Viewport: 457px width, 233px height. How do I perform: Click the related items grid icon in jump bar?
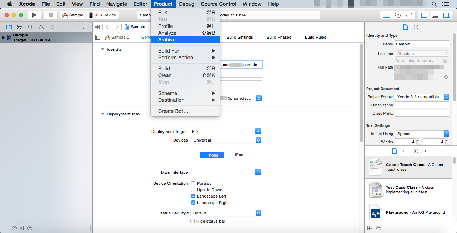97,27
